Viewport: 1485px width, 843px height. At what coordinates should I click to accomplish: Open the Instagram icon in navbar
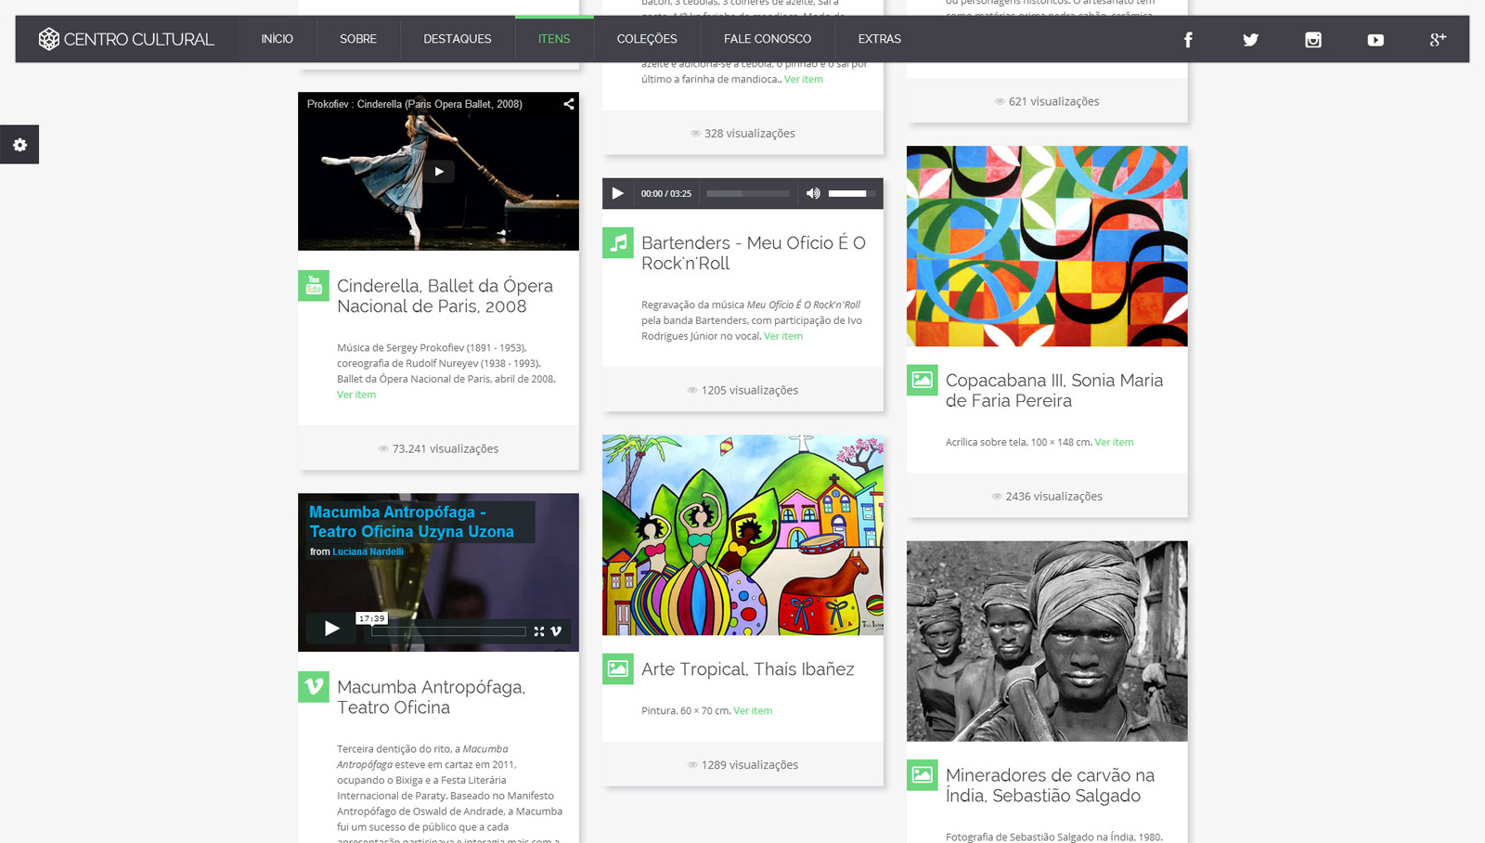(1313, 40)
